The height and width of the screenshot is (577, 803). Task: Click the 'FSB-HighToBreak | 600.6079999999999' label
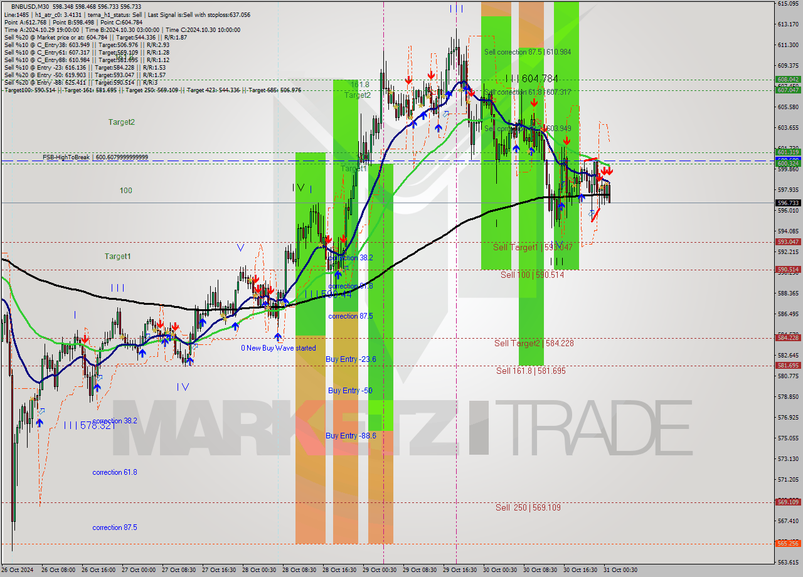(95, 157)
